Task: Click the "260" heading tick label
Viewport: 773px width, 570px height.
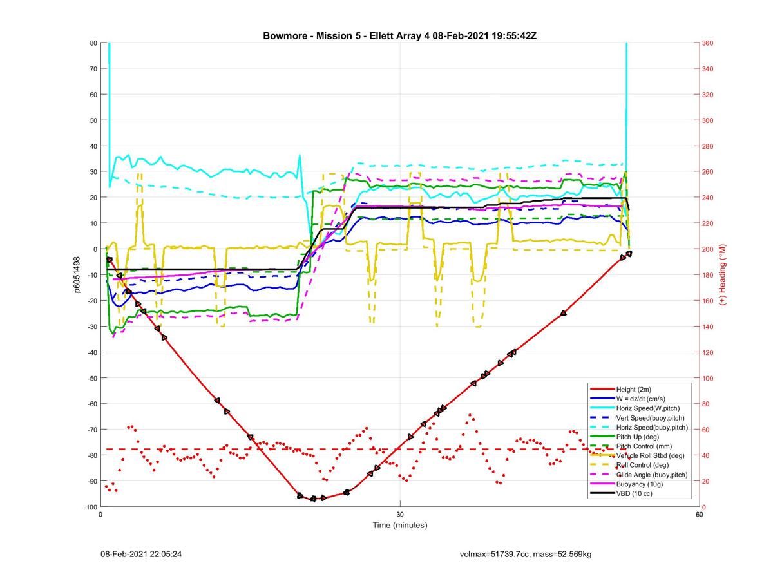Action: [708, 172]
